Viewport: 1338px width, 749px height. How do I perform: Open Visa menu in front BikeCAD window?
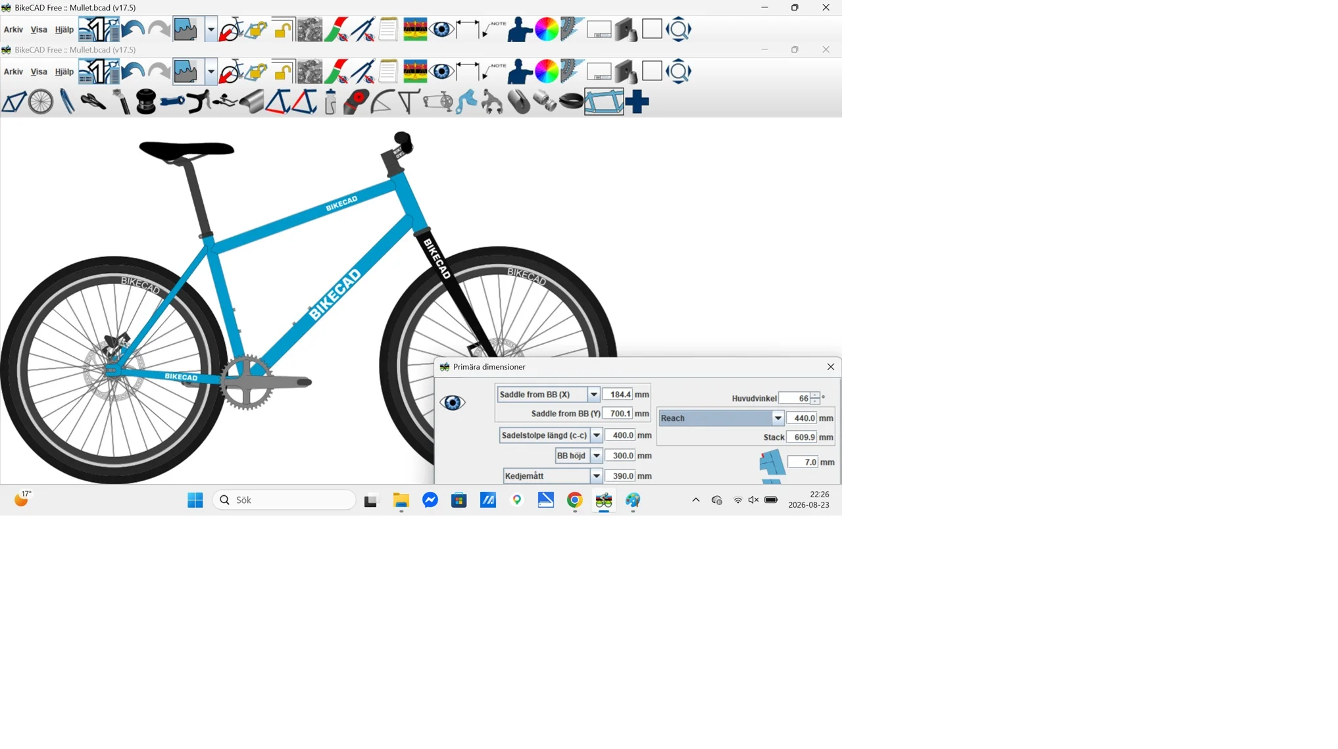(39, 72)
